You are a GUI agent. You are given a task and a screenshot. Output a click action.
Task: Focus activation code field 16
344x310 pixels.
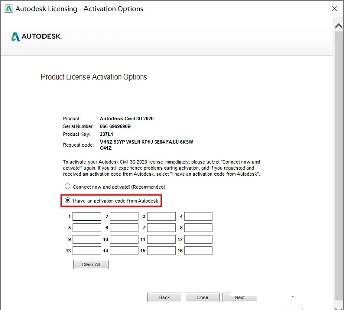[198, 251]
